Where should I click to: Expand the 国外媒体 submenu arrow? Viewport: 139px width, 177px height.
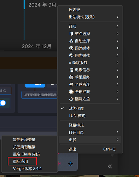(117, 48)
